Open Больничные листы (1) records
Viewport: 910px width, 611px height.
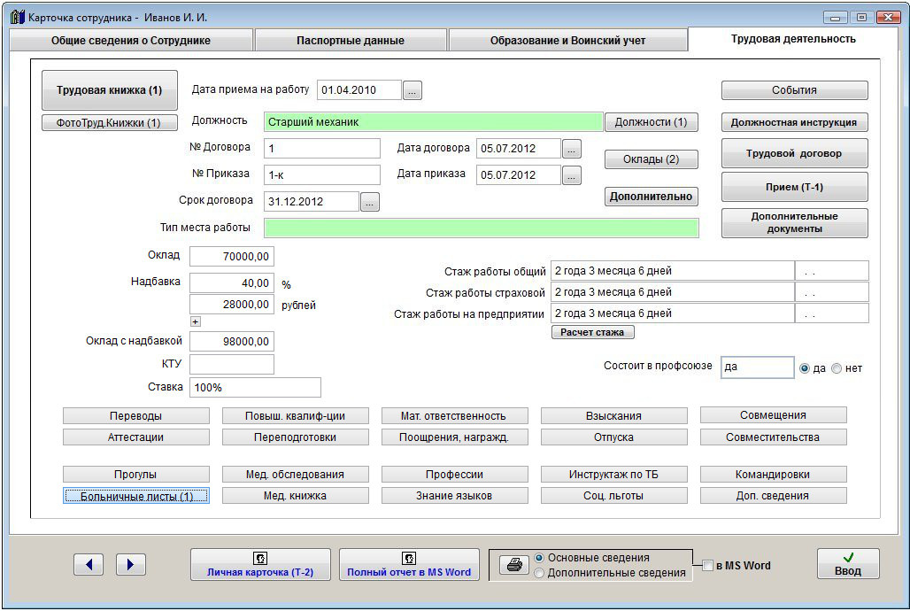[x=136, y=496]
